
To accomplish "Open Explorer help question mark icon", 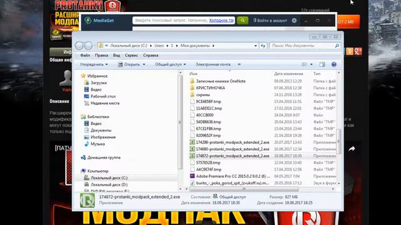I will point(334,64).
